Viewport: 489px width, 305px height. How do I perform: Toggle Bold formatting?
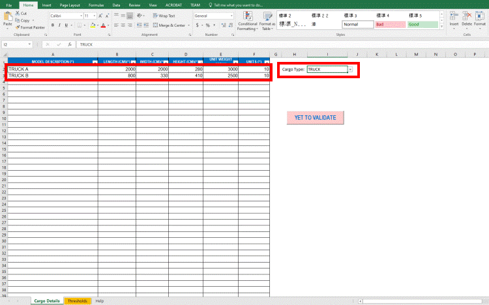point(53,25)
